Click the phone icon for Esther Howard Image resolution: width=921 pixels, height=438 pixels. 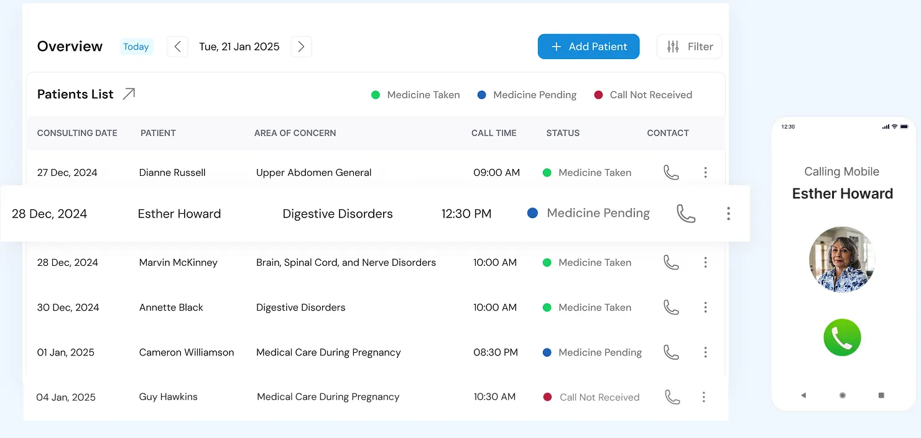pyautogui.click(x=686, y=213)
